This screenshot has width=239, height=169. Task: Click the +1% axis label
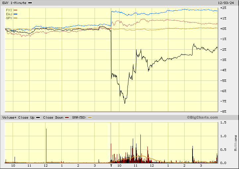[x=223, y=19]
